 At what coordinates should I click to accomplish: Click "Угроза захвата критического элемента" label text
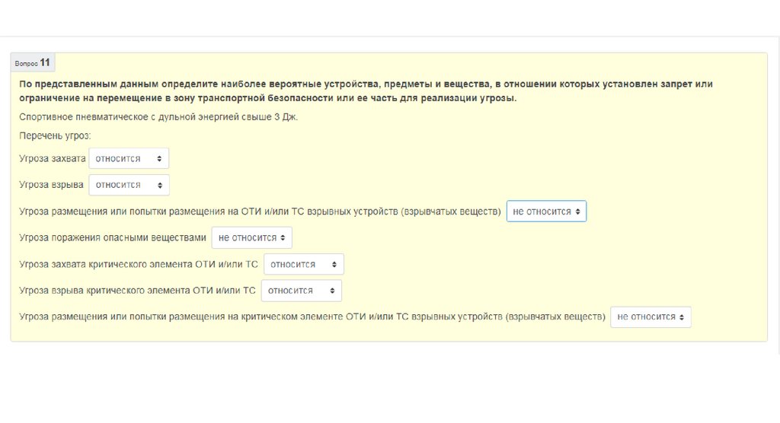point(139,265)
